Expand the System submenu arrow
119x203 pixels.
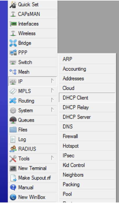click(52, 110)
